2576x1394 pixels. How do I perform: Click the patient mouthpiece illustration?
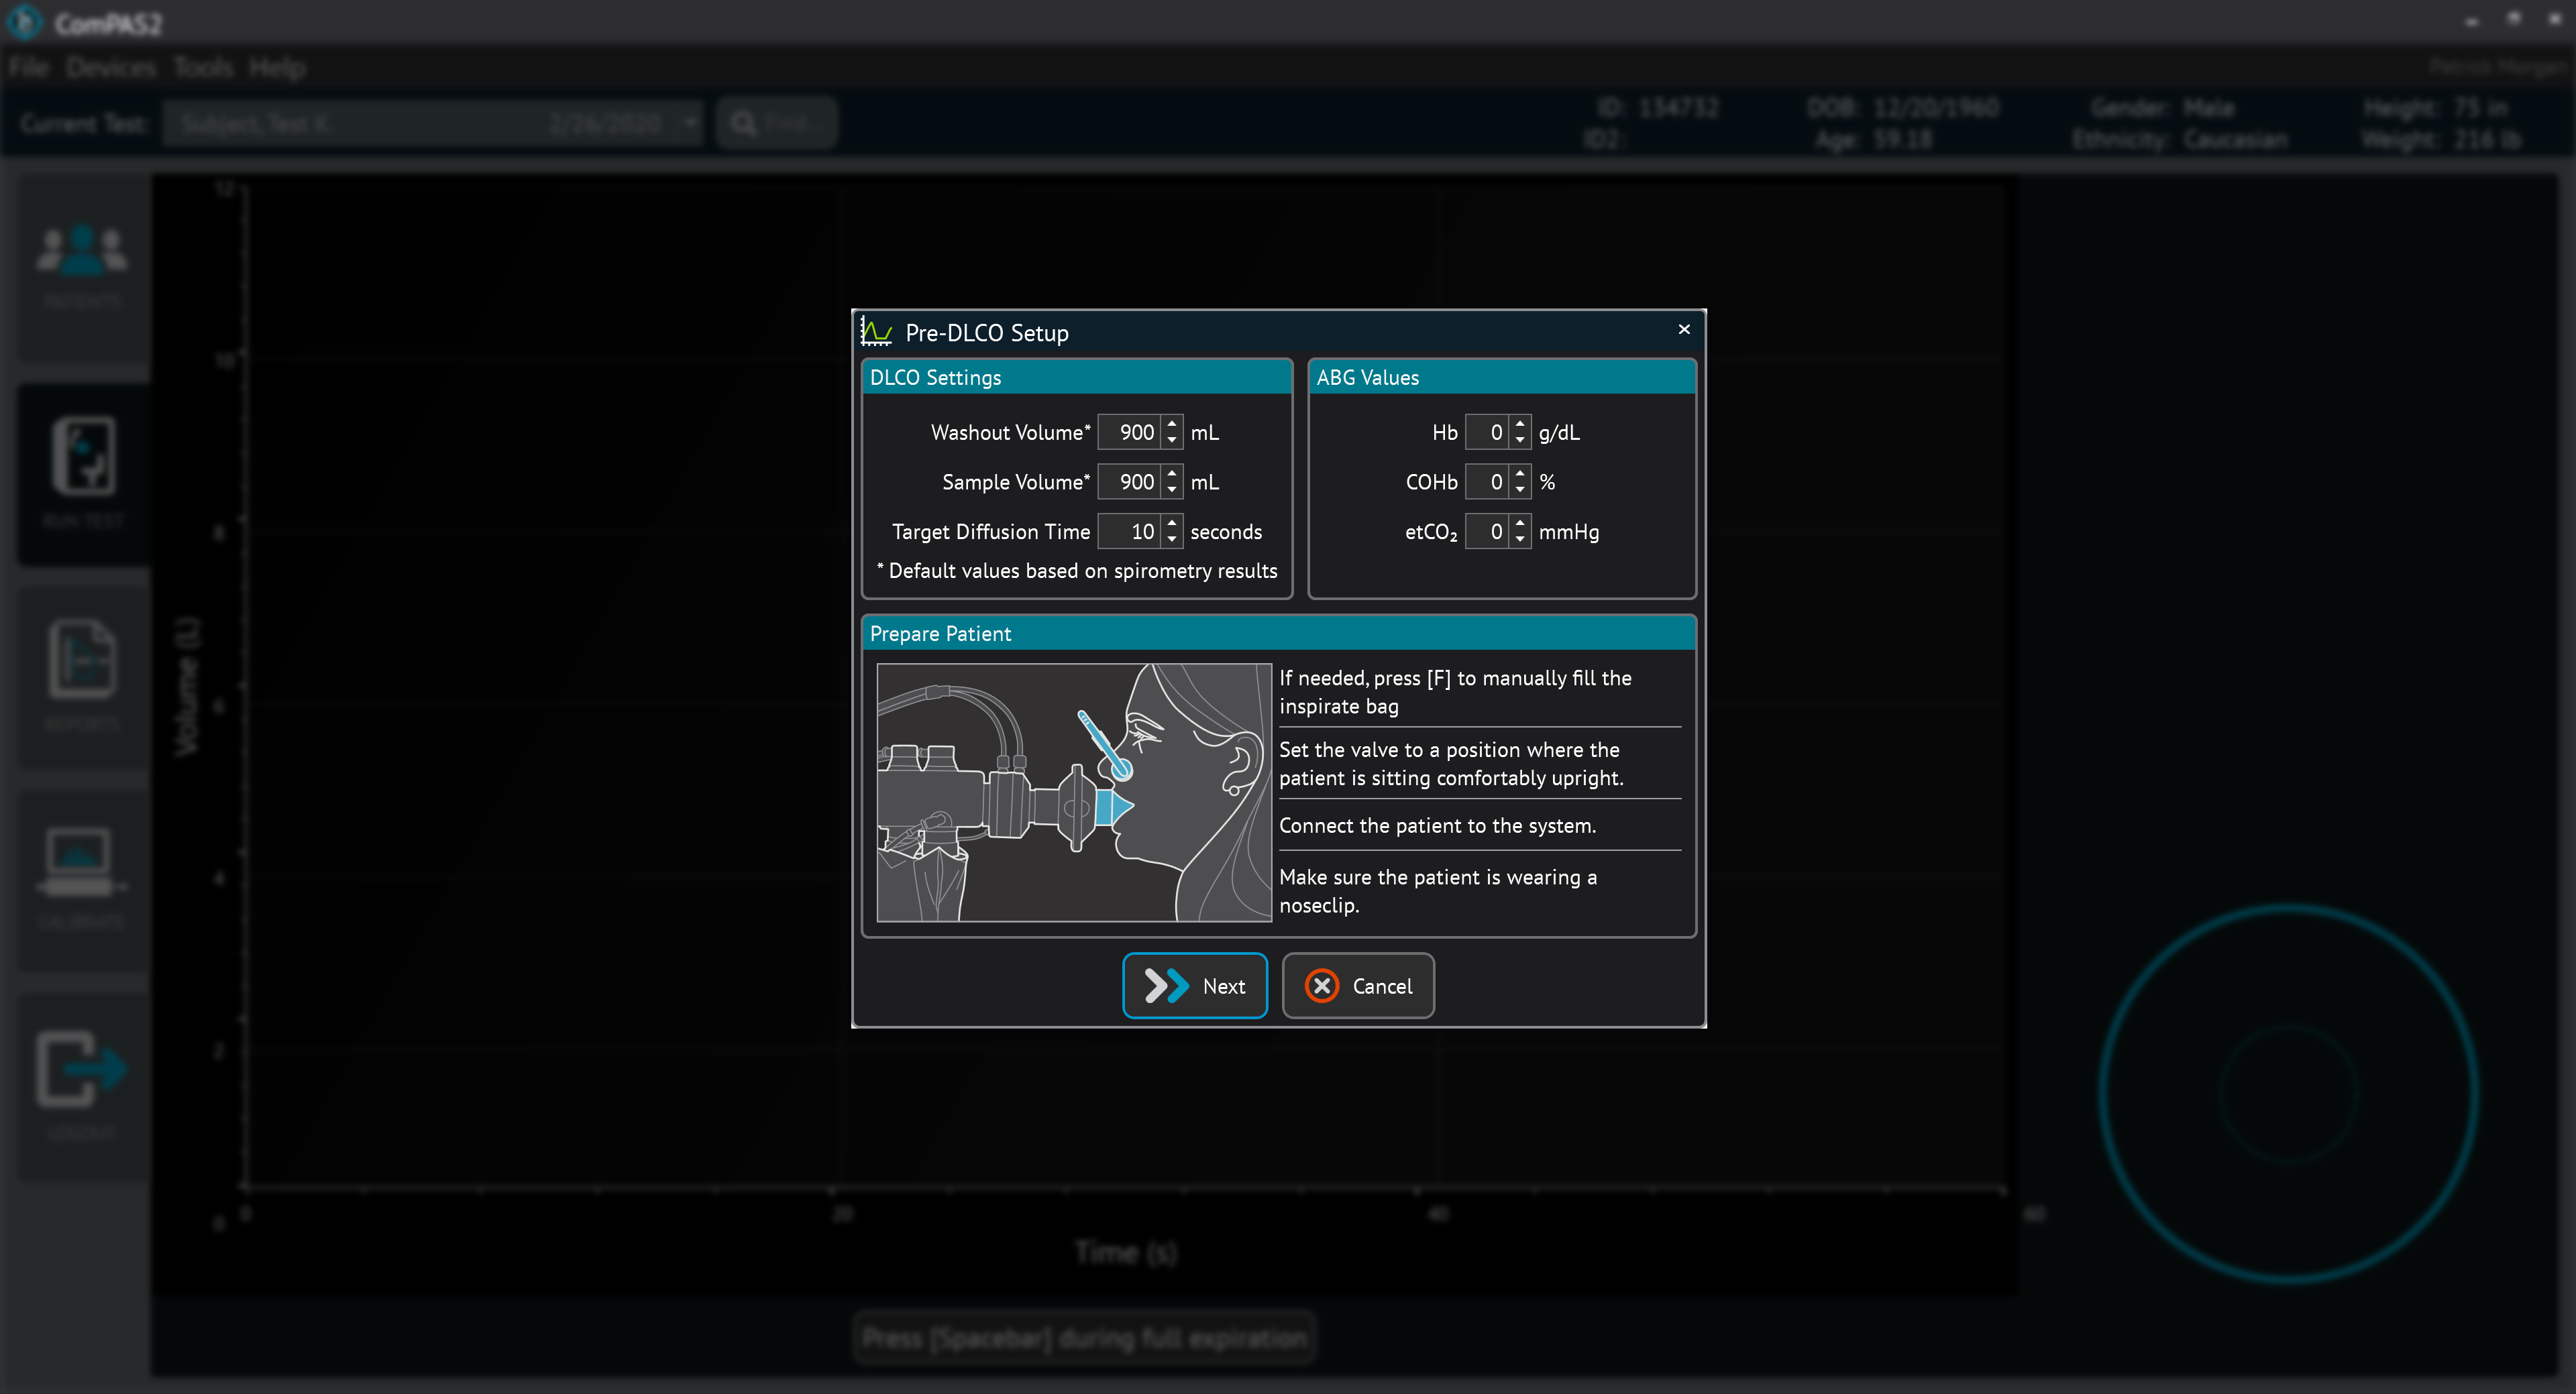pyautogui.click(x=1073, y=793)
